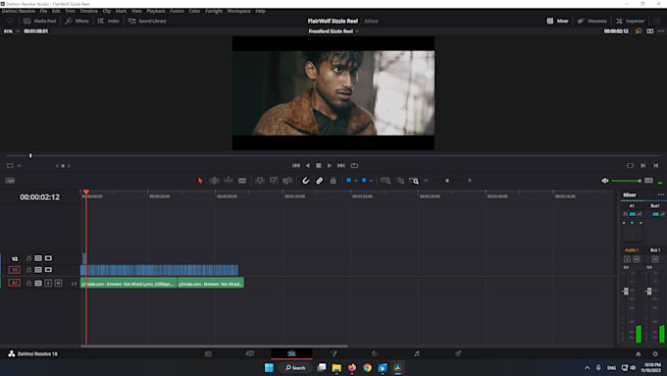Click the Overwrite Clip icon
The height and width of the screenshot is (376, 667).
tap(274, 181)
